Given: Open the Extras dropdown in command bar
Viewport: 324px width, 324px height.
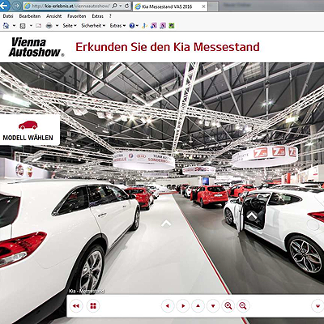Looking at the screenshot, I should (117, 26).
